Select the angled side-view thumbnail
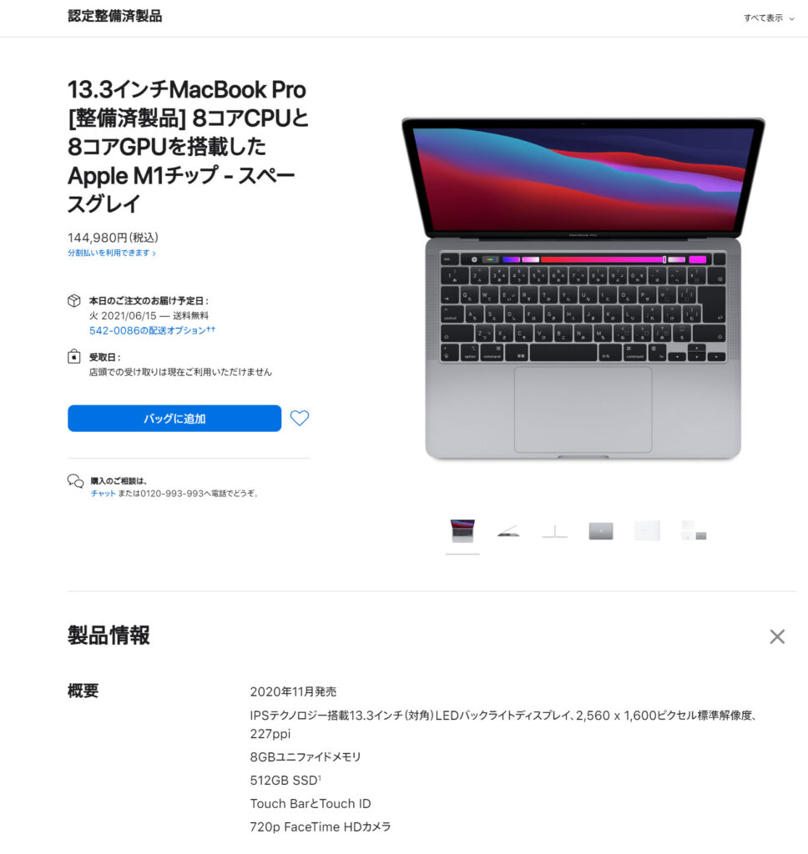The image size is (808, 854). click(x=508, y=531)
